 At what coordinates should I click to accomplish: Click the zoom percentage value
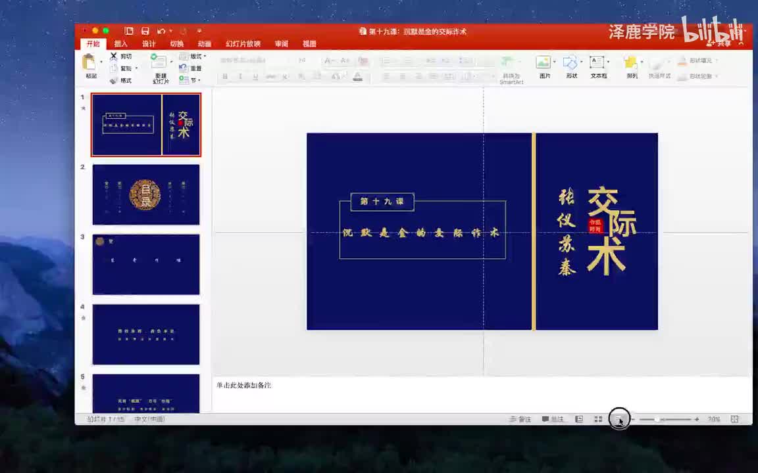714,419
